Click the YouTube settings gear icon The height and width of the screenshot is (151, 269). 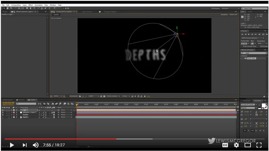236,145
